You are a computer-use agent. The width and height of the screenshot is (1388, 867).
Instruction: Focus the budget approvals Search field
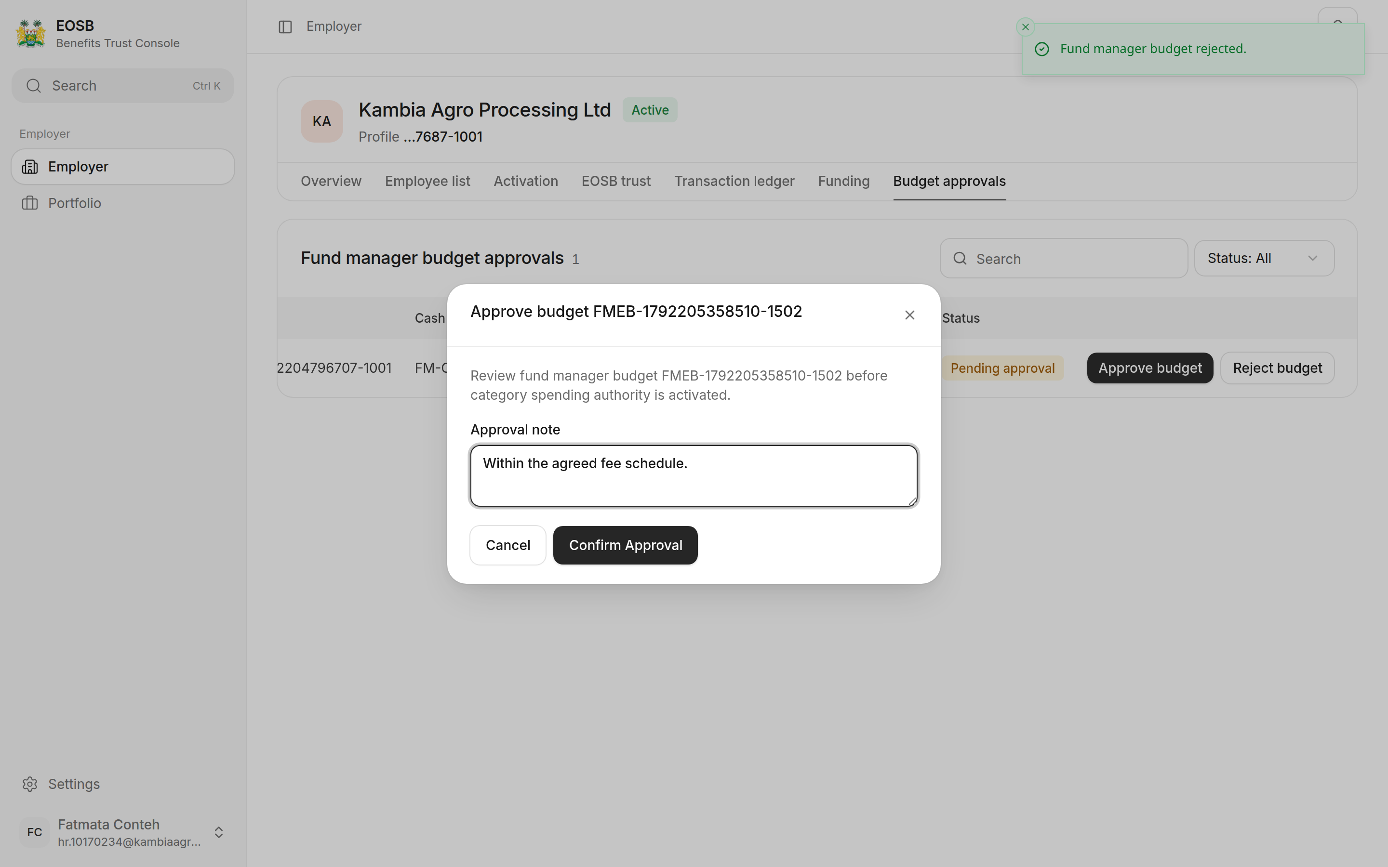click(1064, 259)
